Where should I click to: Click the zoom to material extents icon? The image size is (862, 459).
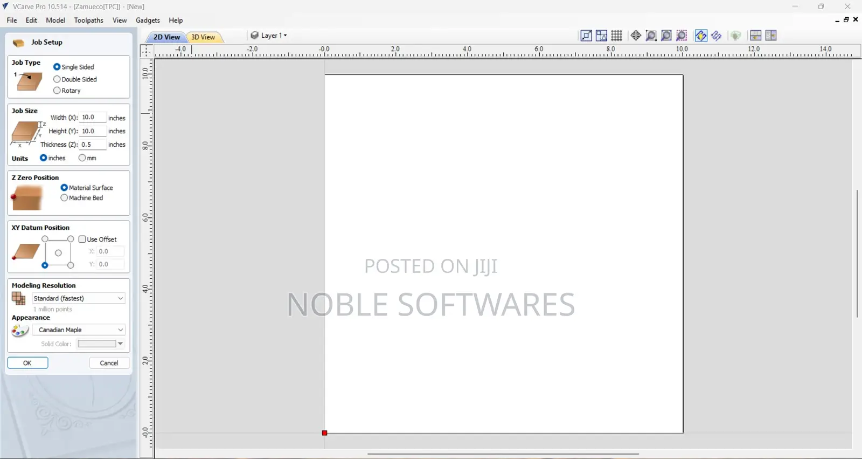click(x=666, y=36)
